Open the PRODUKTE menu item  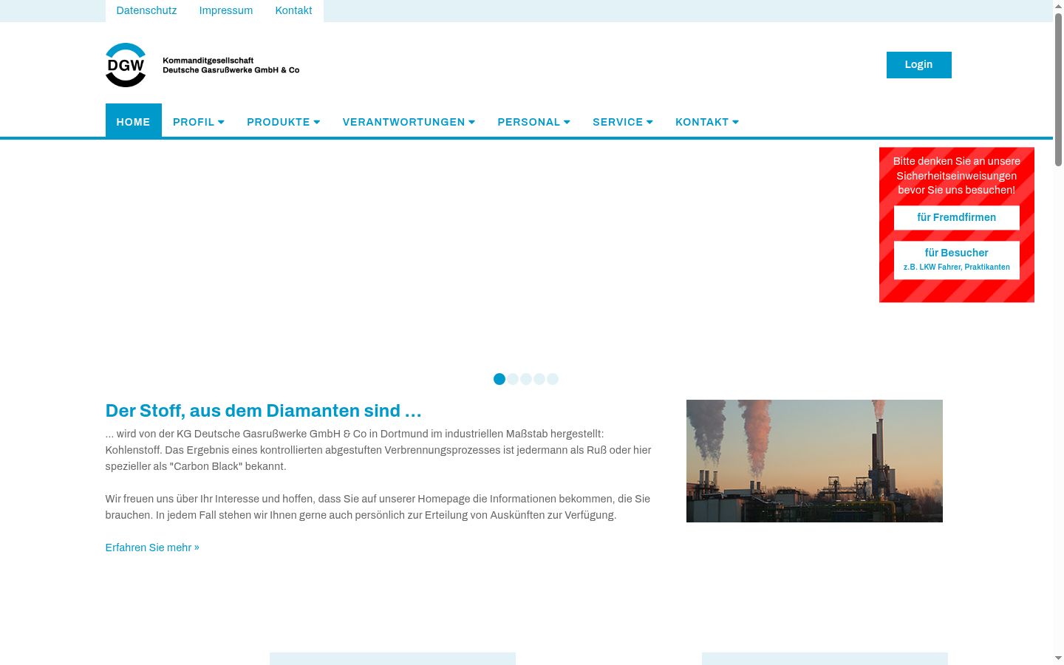[x=279, y=122]
